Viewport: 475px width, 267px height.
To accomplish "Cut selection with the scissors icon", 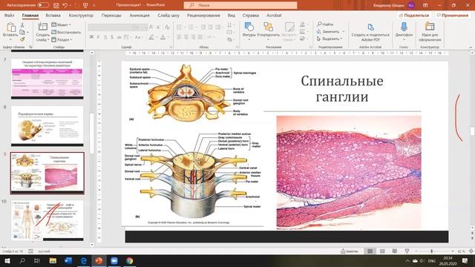I will [x=22, y=25].
